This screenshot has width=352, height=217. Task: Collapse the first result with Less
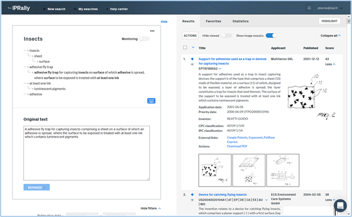pyautogui.click(x=331, y=64)
